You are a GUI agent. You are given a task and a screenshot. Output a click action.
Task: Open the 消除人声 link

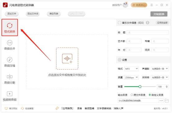(x=119, y=109)
